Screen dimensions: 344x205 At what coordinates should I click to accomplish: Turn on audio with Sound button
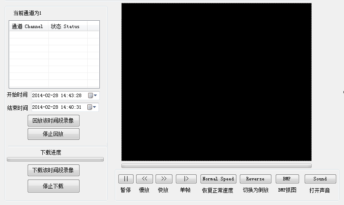click(320, 179)
